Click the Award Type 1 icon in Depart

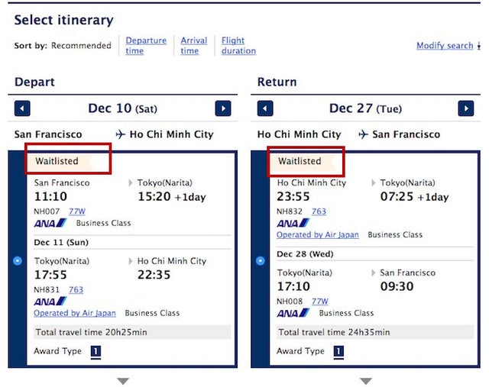(x=96, y=352)
